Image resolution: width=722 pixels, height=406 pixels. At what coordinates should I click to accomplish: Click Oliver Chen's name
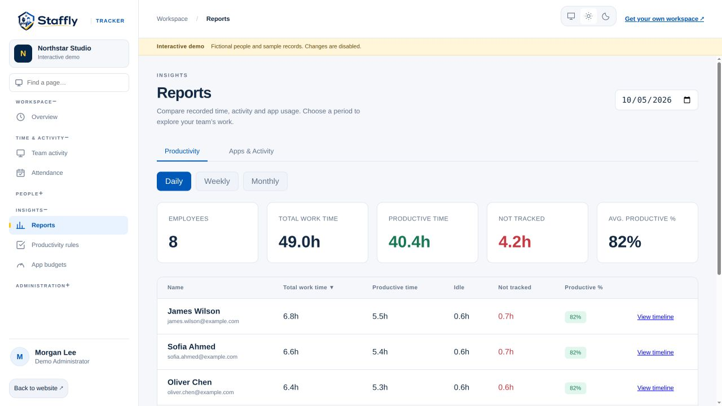pos(190,382)
